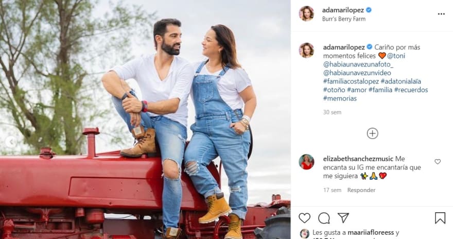
Task: Open the #recuerdos hashtag
Action: [411, 90]
